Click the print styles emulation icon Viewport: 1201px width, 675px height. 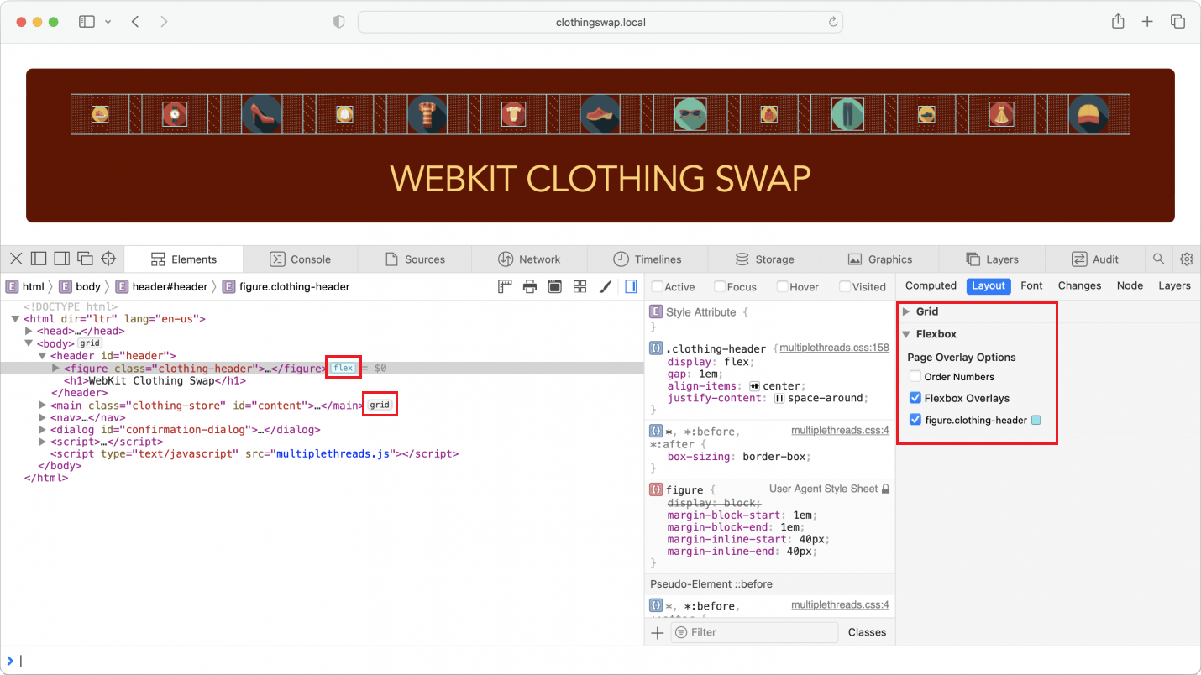click(528, 286)
